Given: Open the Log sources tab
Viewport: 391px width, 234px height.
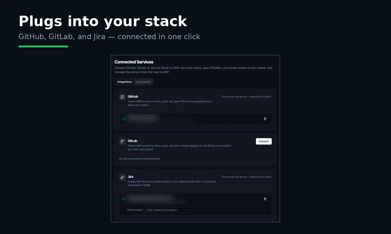Looking at the screenshot, I should (x=143, y=82).
